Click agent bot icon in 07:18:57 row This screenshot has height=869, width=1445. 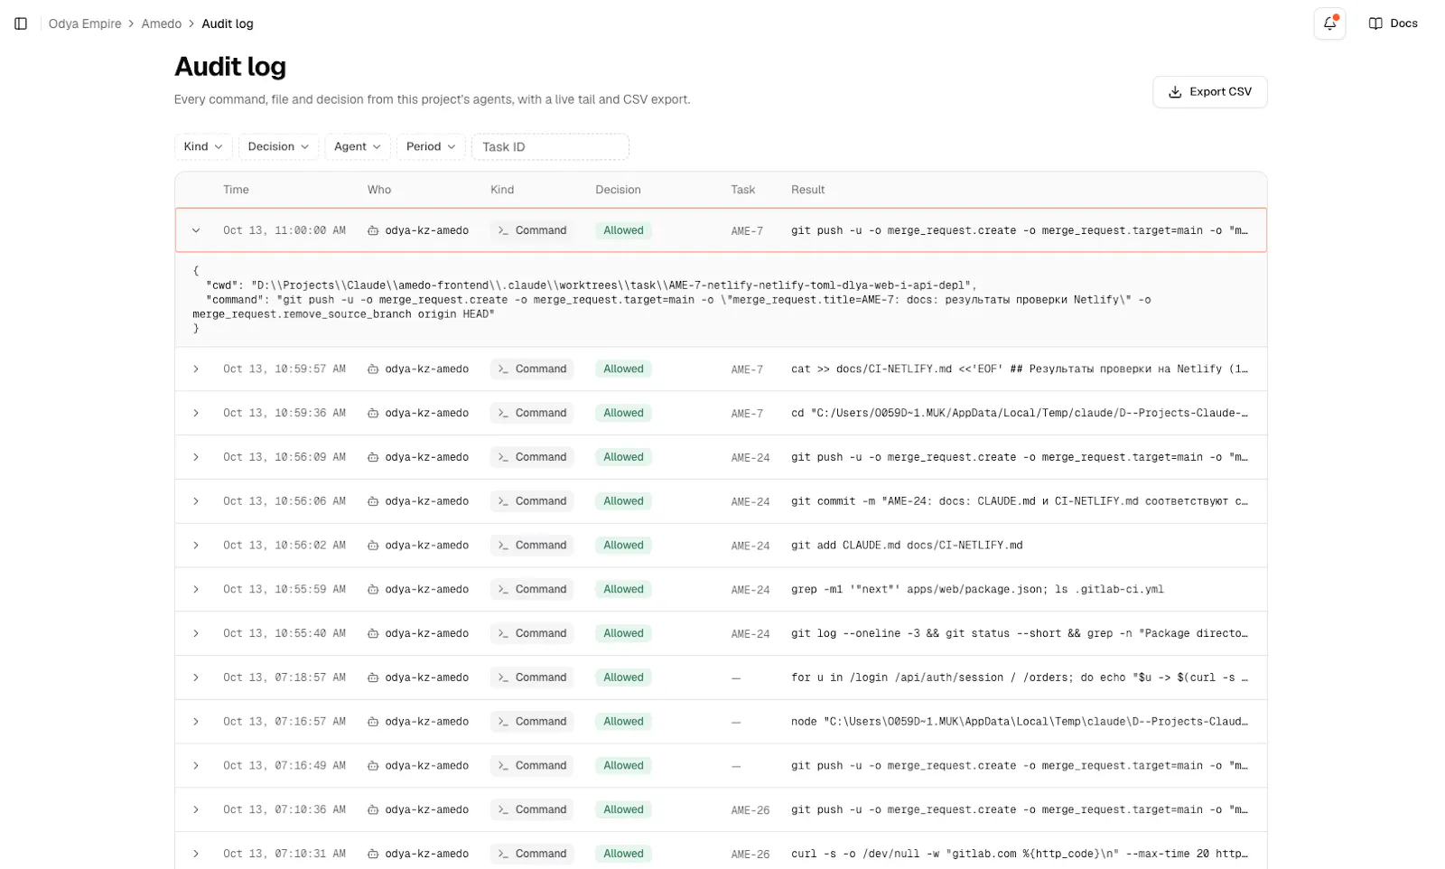coord(373,677)
